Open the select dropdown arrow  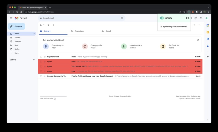coord(44,25)
